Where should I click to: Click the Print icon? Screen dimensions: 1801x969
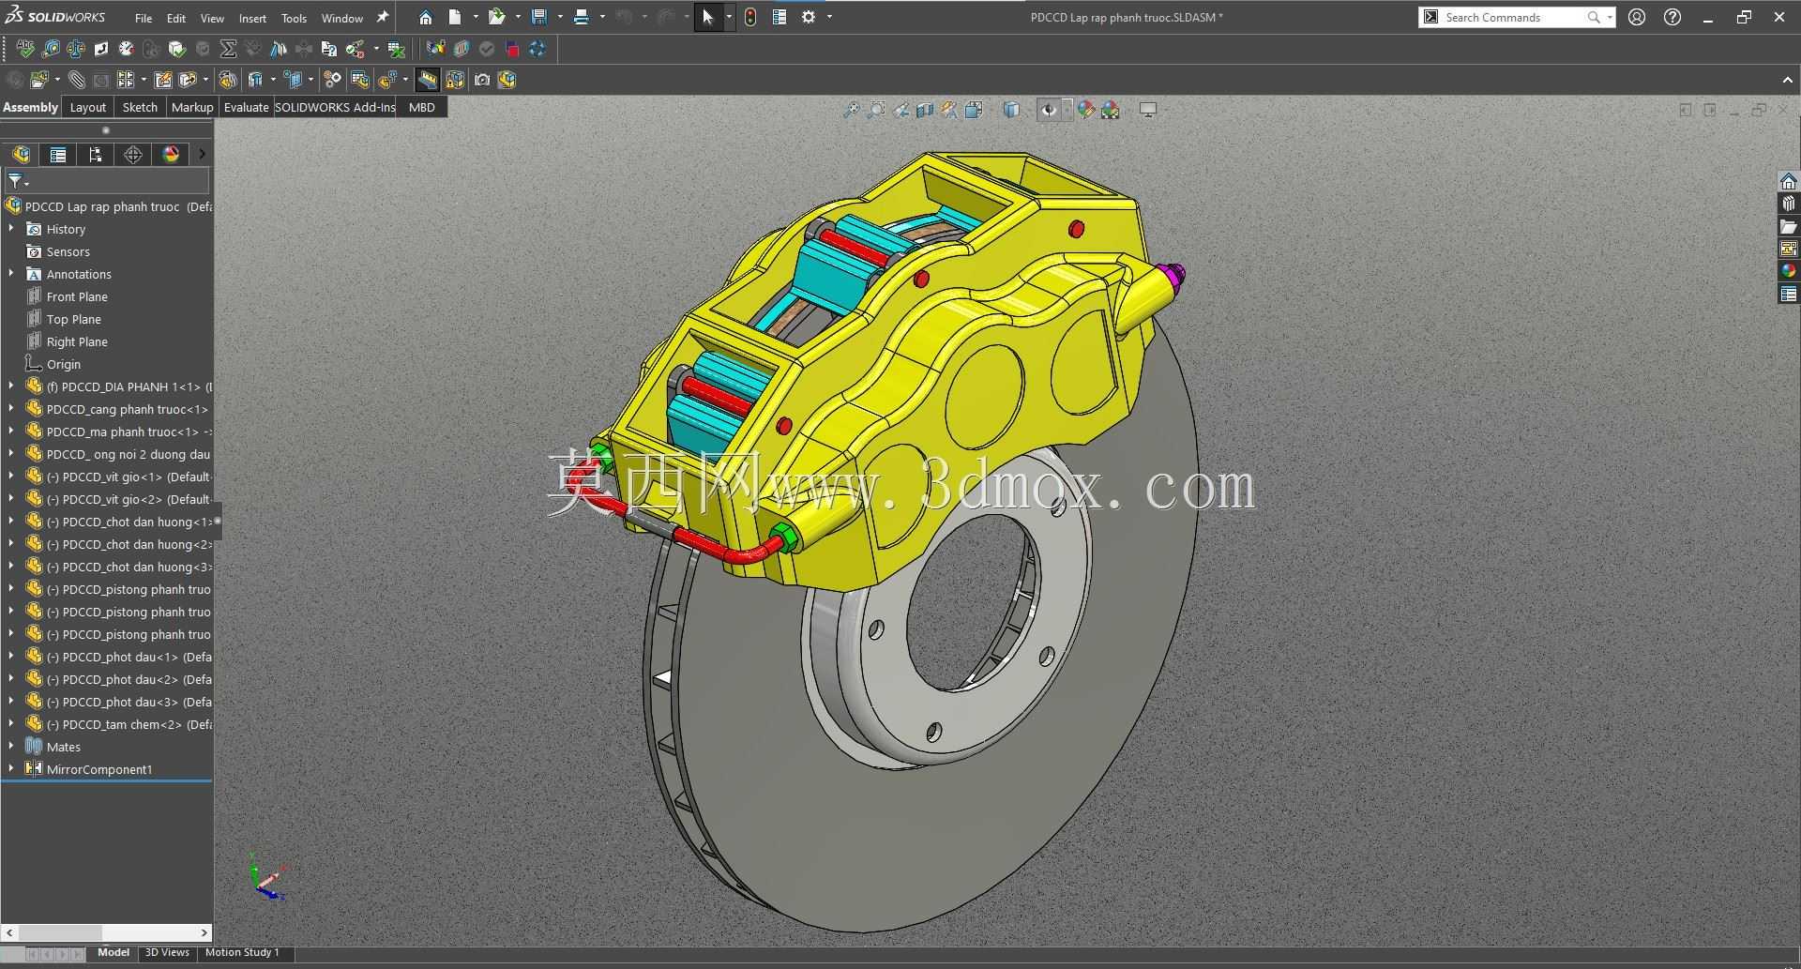582,17
